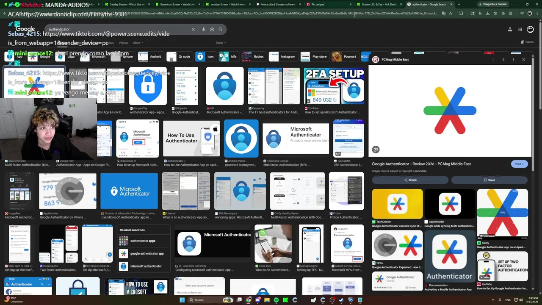The image size is (542, 305).
Task: Click the Google search input field
Action: point(118,29)
